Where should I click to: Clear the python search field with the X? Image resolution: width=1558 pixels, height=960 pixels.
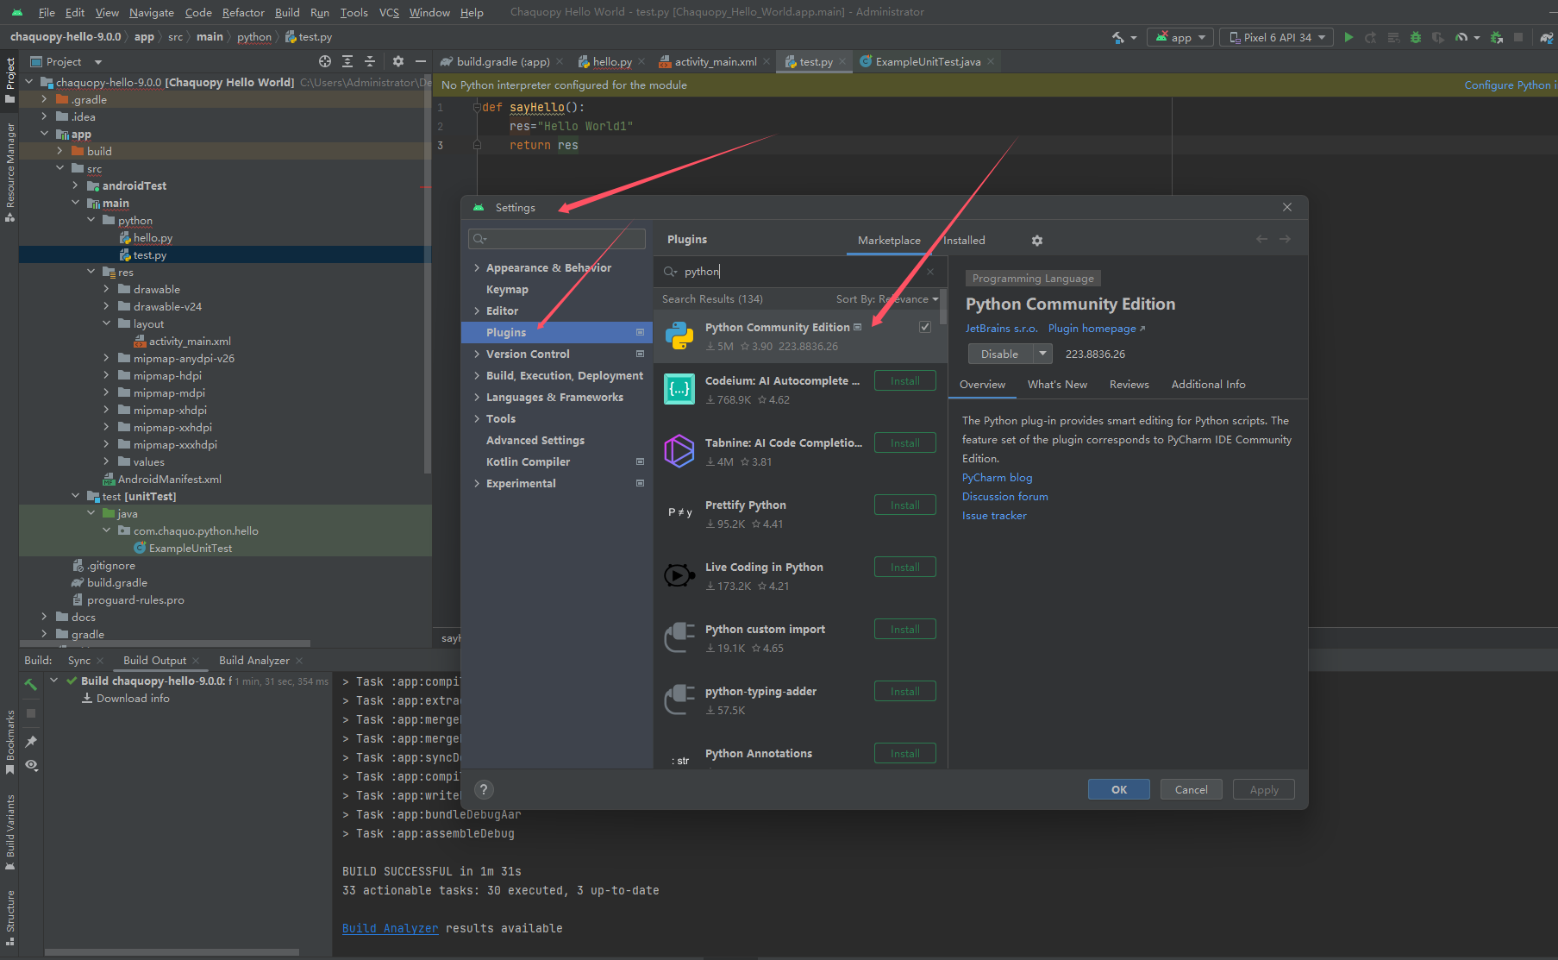[x=930, y=271]
